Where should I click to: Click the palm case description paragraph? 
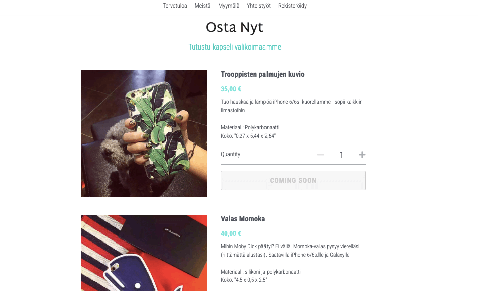pos(292,106)
